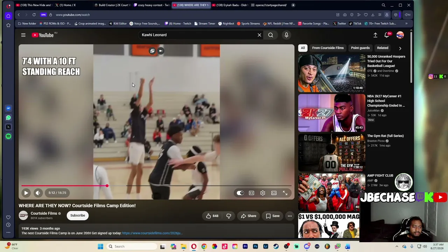
Task: Click the Windows taskbar Search box
Action: (131, 246)
